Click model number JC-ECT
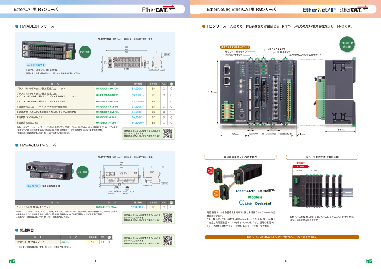The image size is (381, 269). click(66, 242)
